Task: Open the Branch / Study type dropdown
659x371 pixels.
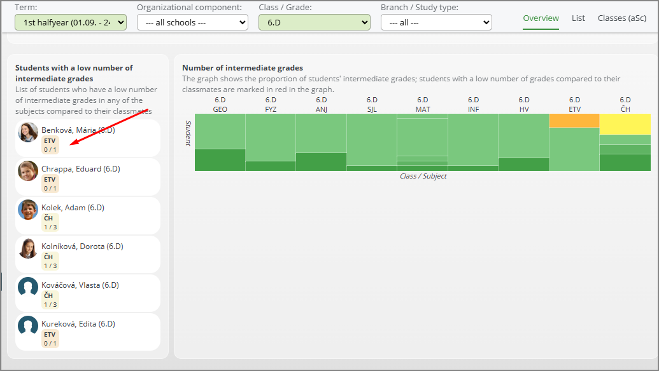Action: [x=436, y=22]
